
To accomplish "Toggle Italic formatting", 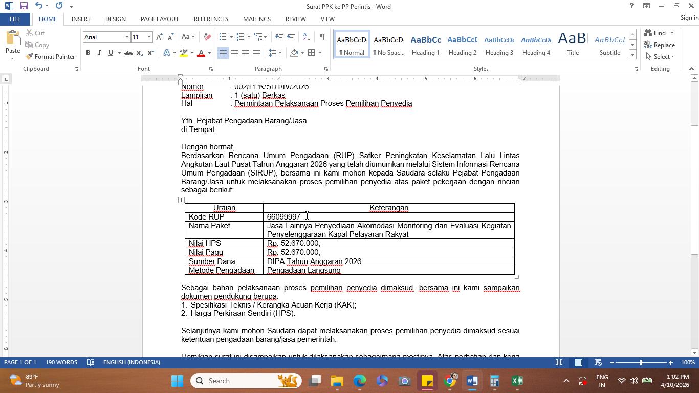I will (99, 53).
